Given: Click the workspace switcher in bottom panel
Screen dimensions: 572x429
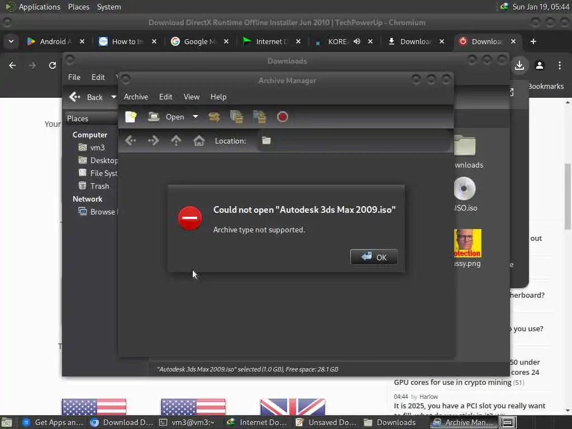Looking at the screenshot, I should coord(507,422).
